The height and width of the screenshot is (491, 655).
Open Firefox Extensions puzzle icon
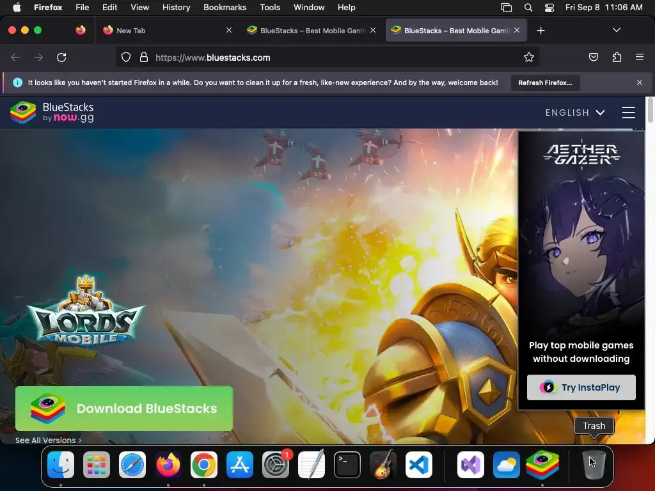pos(617,57)
